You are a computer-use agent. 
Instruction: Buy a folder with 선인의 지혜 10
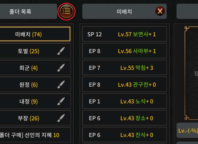point(35,135)
